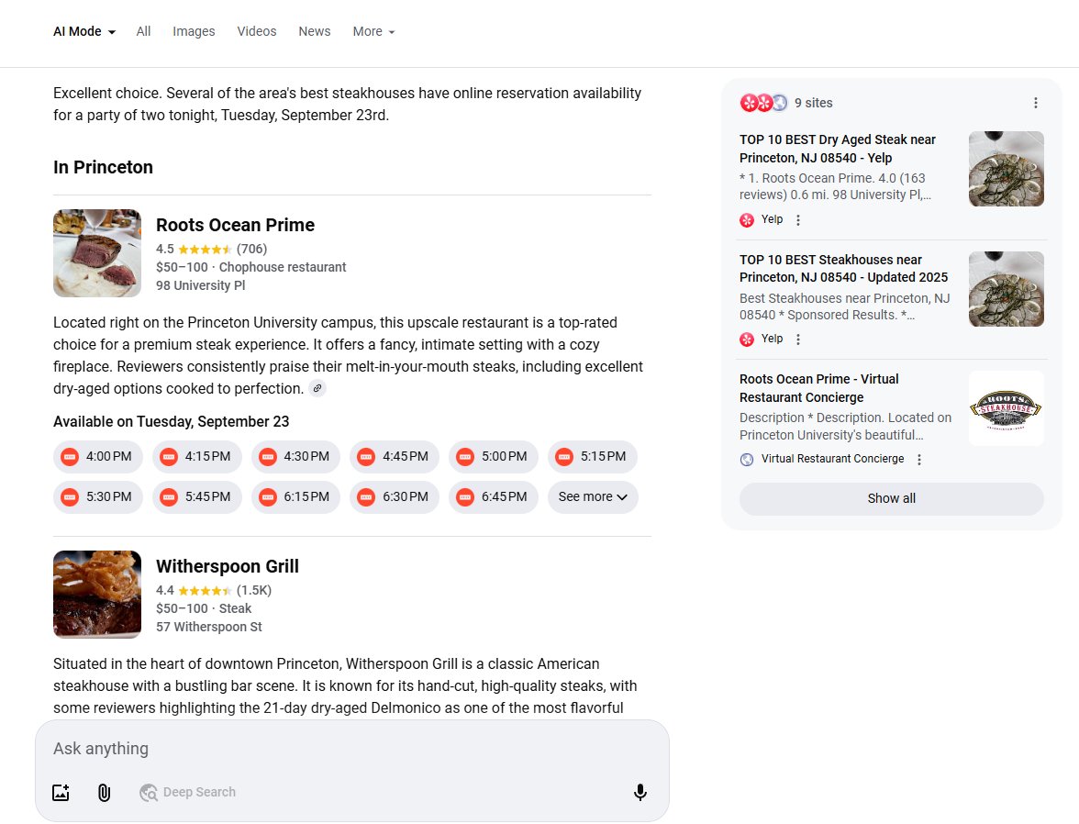The width and height of the screenshot is (1079, 824).
Task: Click the microphone voice input icon
Action: (640, 792)
